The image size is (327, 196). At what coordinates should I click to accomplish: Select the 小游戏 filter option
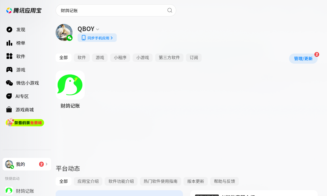143,58
